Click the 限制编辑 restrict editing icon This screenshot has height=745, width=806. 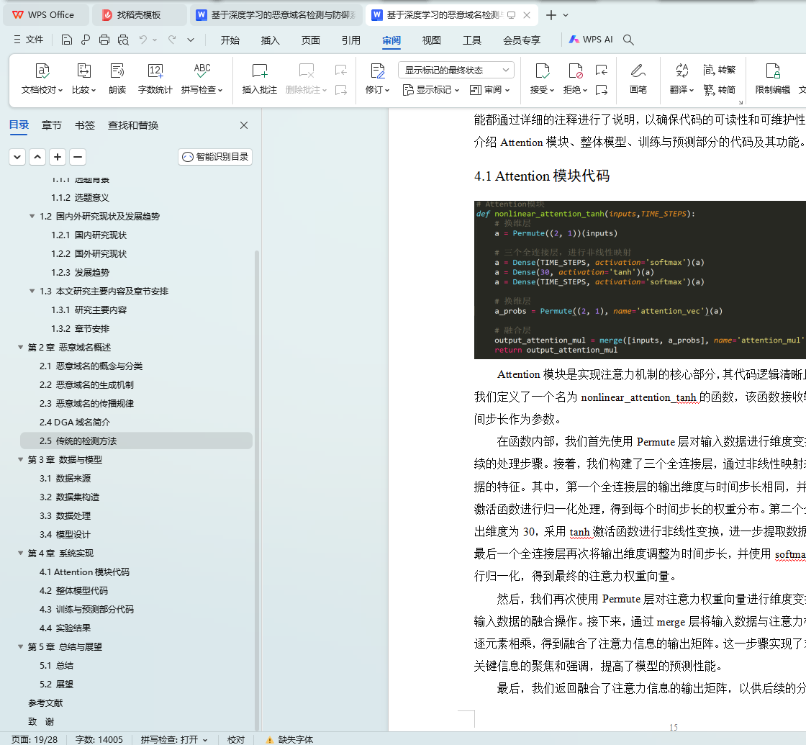[x=773, y=78]
